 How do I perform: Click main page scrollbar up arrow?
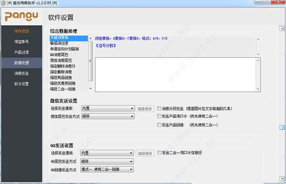(x=282, y=29)
